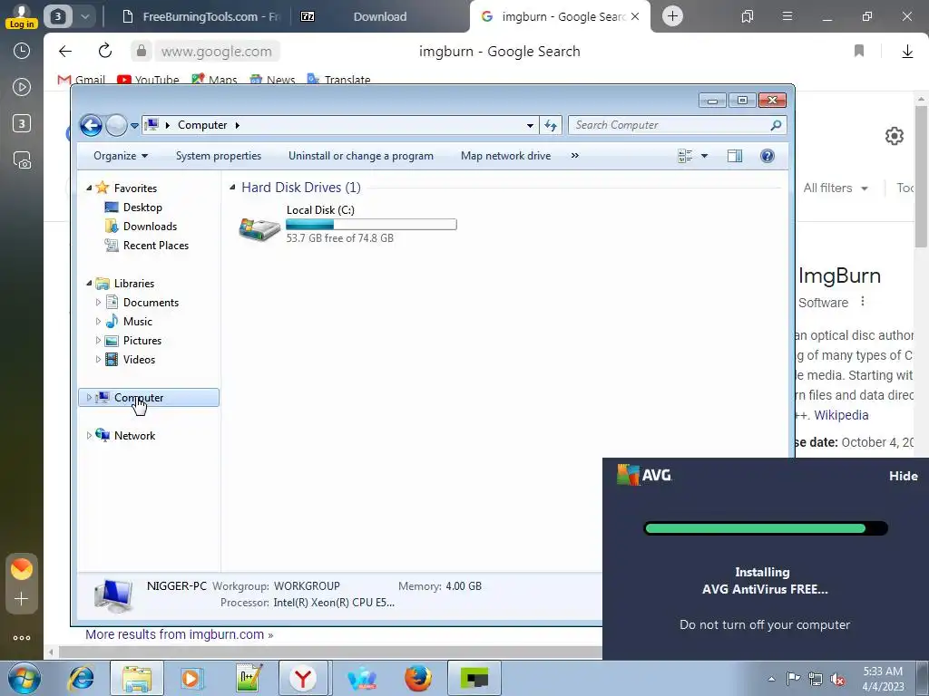Open the All filters dropdown
Screen dimensions: 929x696
click(836, 188)
